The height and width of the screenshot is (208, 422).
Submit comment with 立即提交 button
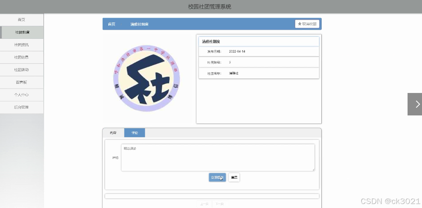pos(217,178)
